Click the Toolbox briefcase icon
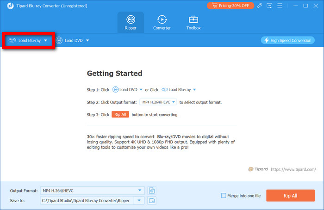 point(193,20)
